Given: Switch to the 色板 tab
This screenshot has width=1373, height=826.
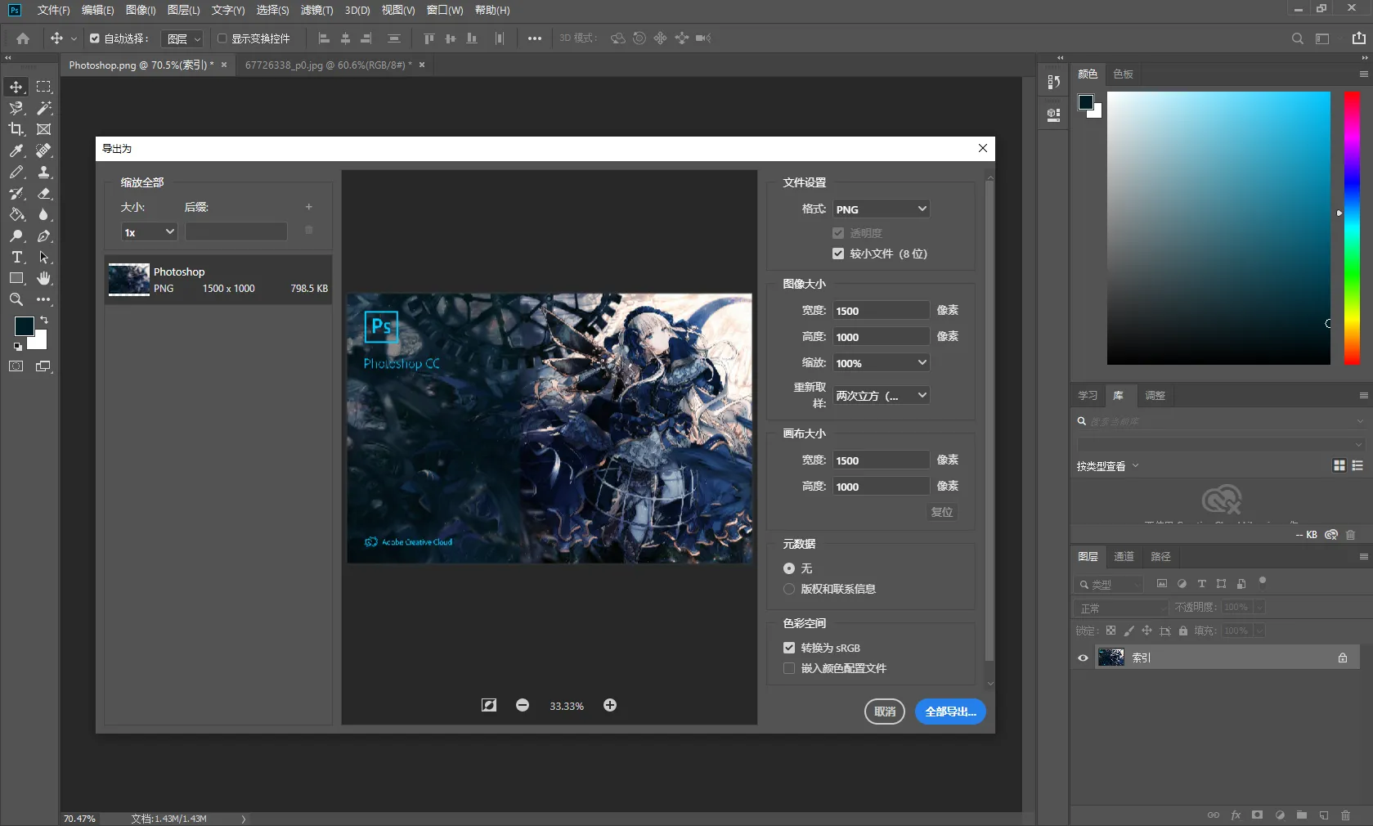Looking at the screenshot, I should click(1123, 74).
